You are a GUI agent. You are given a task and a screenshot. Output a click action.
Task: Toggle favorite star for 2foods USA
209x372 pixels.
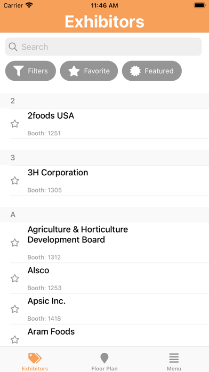15,123
